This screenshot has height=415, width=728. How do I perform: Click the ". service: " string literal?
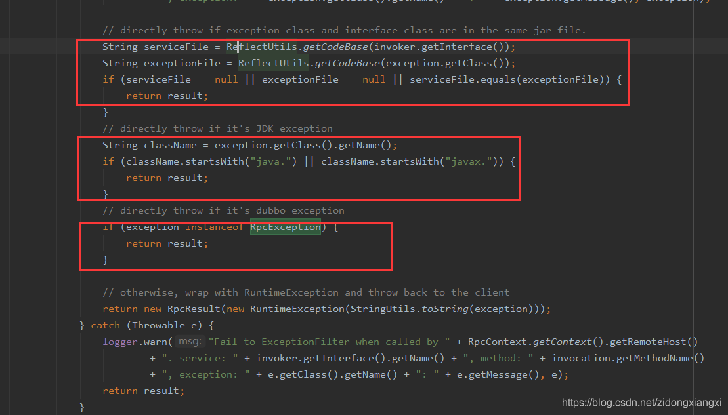coord(200,359)
